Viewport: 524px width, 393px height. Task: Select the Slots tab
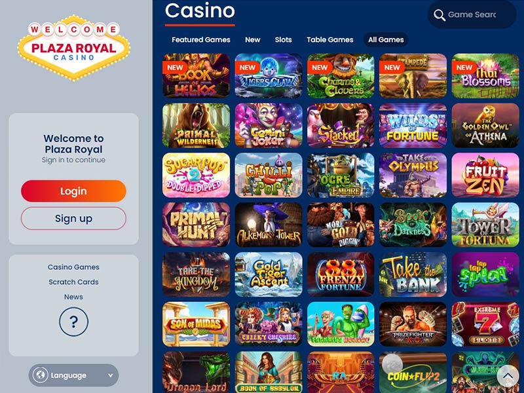[284, 40]
